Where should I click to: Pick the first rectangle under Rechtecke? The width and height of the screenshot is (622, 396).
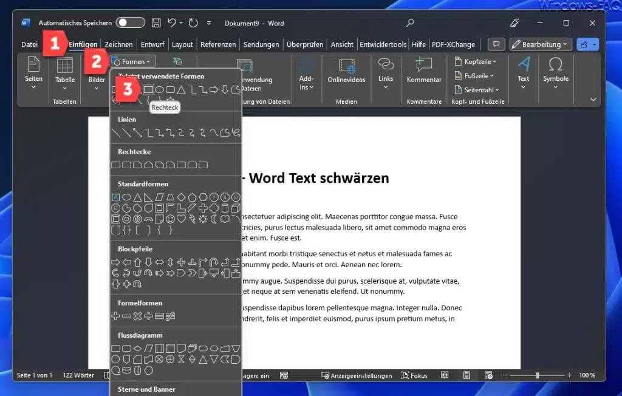(116, 165)
